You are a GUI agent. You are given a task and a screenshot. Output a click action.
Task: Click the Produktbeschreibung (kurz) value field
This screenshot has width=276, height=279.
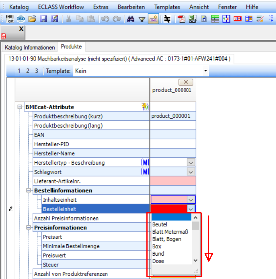[173, 116]
